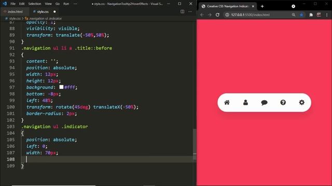Open the File menu
The height and width of the screenshot is (186, 332).
pyautogui.click(x=13, y=4)
